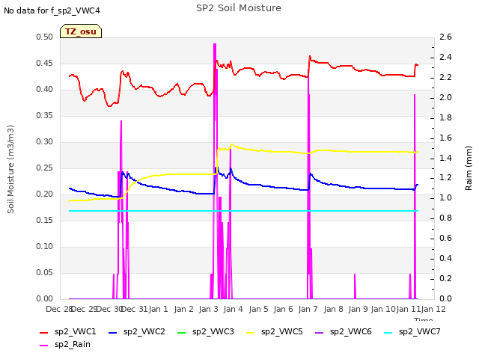Click the sp2_VWC1 legend label
Screen dimensions: 479x359
click(x=76, y=331)
